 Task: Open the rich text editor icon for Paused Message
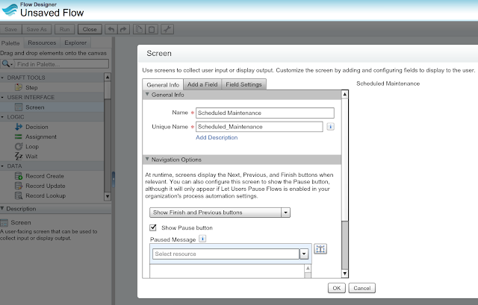[320, 249]
